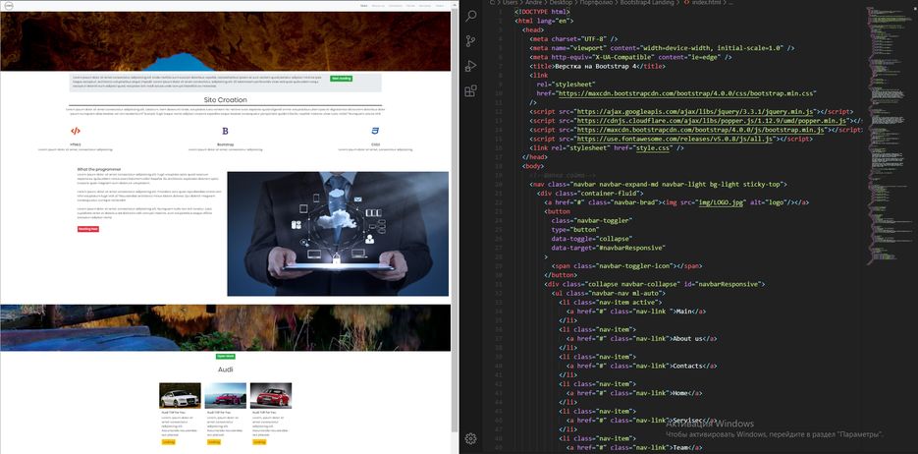
Task: Follow the bootstrap.min.css URL in the code
Action: 684,93
